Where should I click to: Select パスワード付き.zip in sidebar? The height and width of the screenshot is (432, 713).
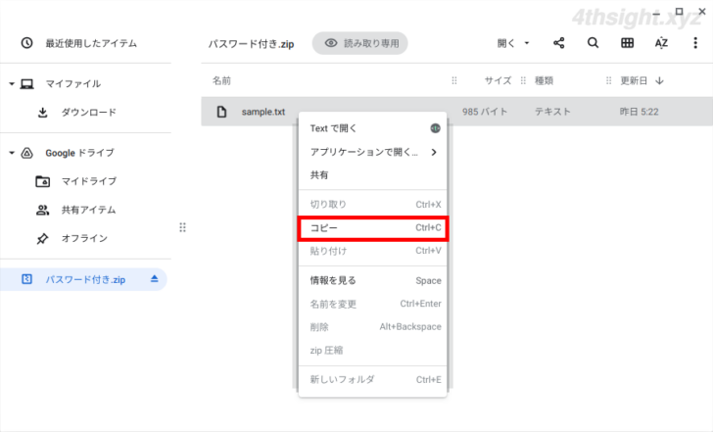pos(83,279)
